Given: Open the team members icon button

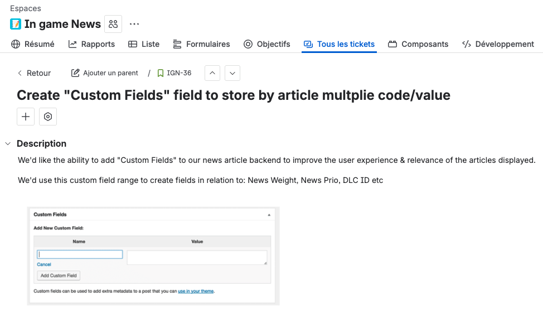Looking at the screenshot, I should pyautogui.click(x=113, y=24).
